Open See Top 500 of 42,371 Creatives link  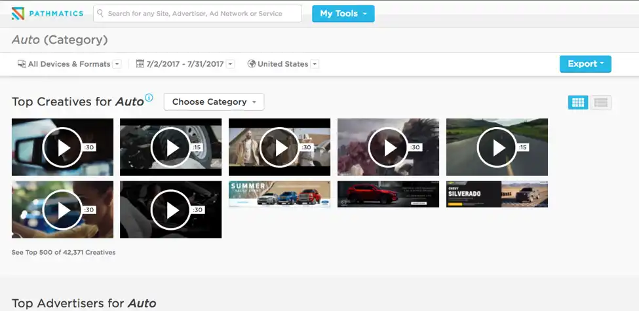click(x=64, y=252)
